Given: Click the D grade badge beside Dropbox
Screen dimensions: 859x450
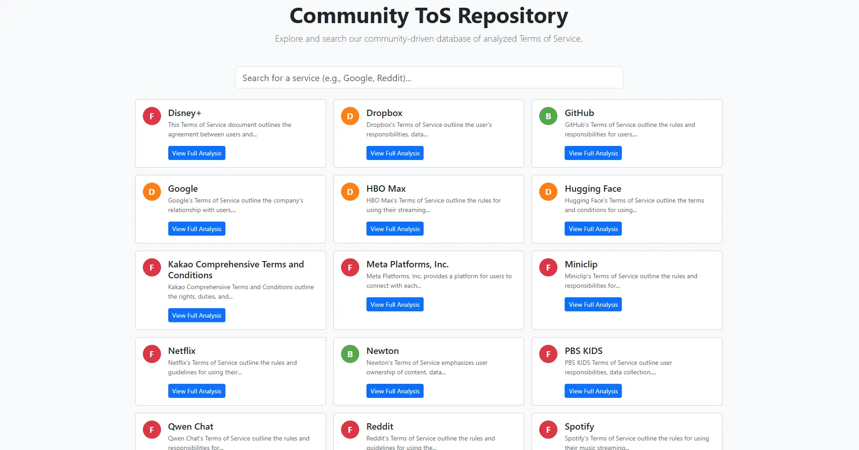Looking at the screenshot, I should coord(350,116).
